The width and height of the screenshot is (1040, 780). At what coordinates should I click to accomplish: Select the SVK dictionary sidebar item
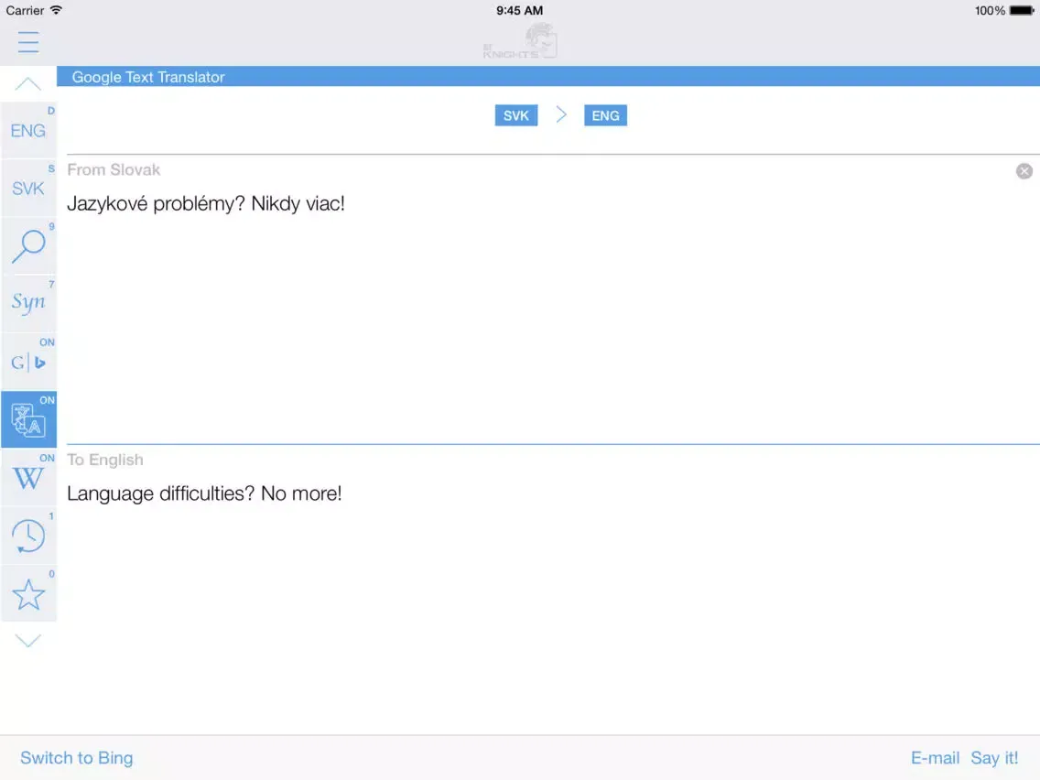[x=28, y=189]
